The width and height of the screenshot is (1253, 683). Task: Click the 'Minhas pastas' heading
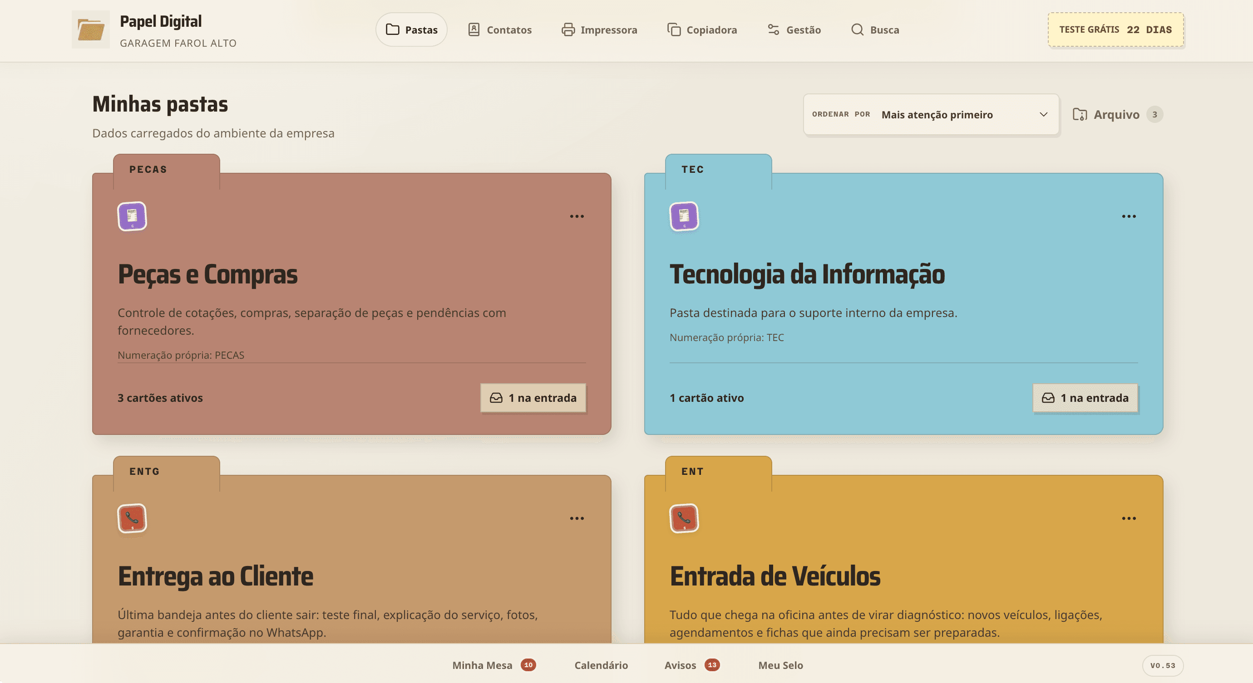160,104
